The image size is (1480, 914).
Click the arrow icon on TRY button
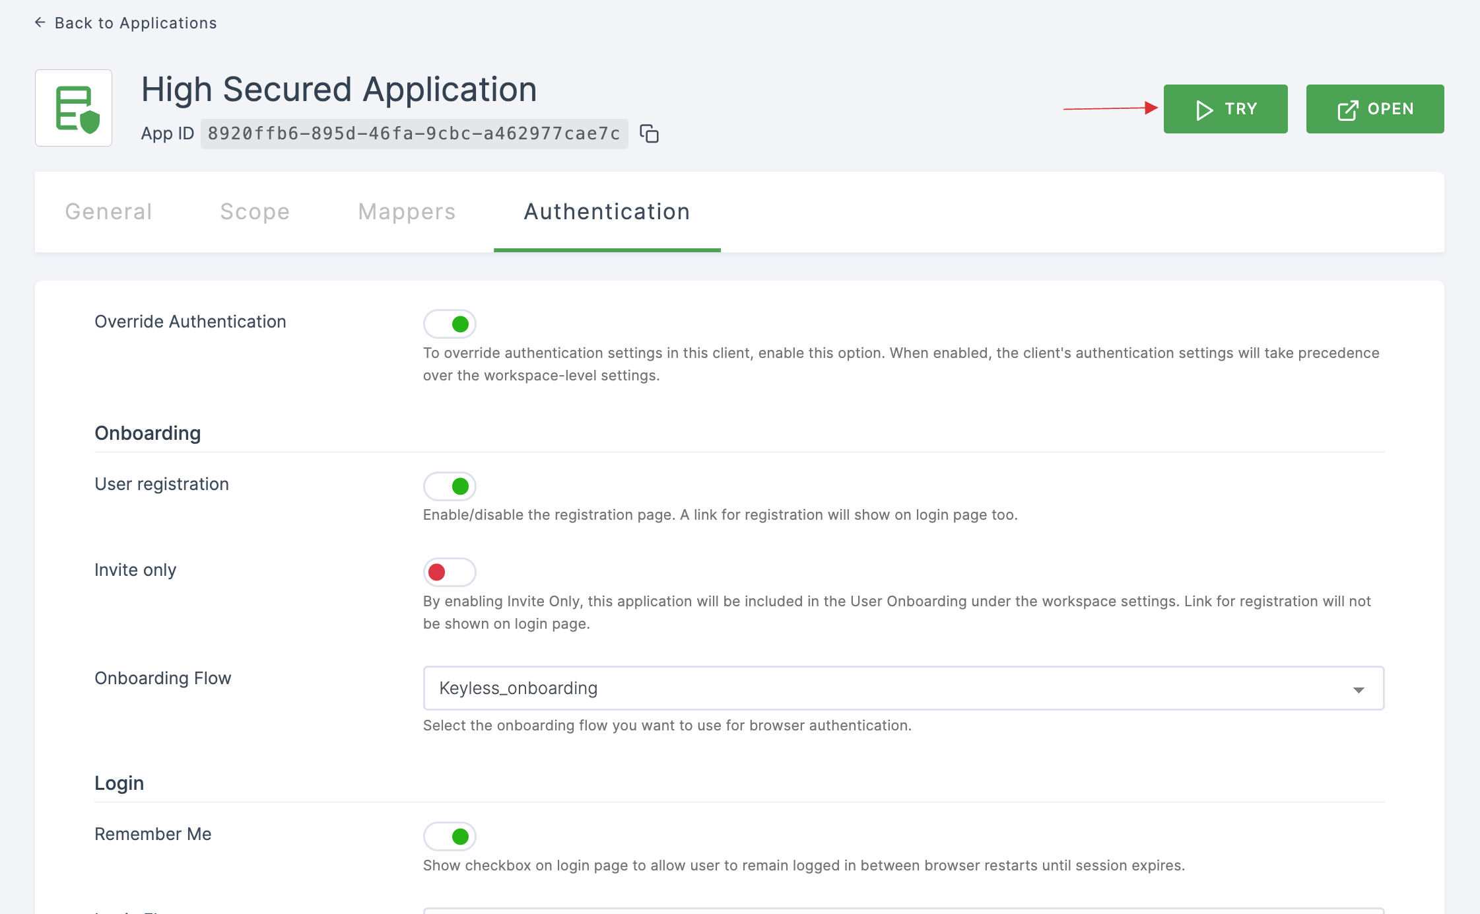[x=1202, y=109]
